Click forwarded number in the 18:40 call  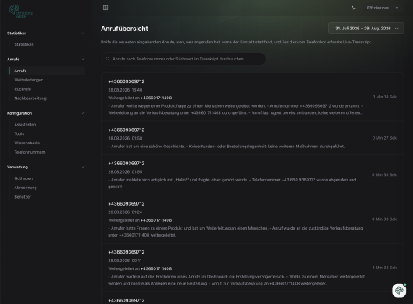156,98
